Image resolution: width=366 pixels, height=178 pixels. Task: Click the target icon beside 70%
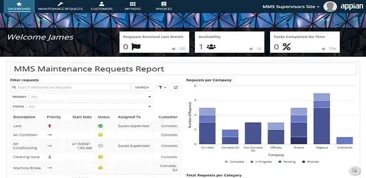[323, 49]
